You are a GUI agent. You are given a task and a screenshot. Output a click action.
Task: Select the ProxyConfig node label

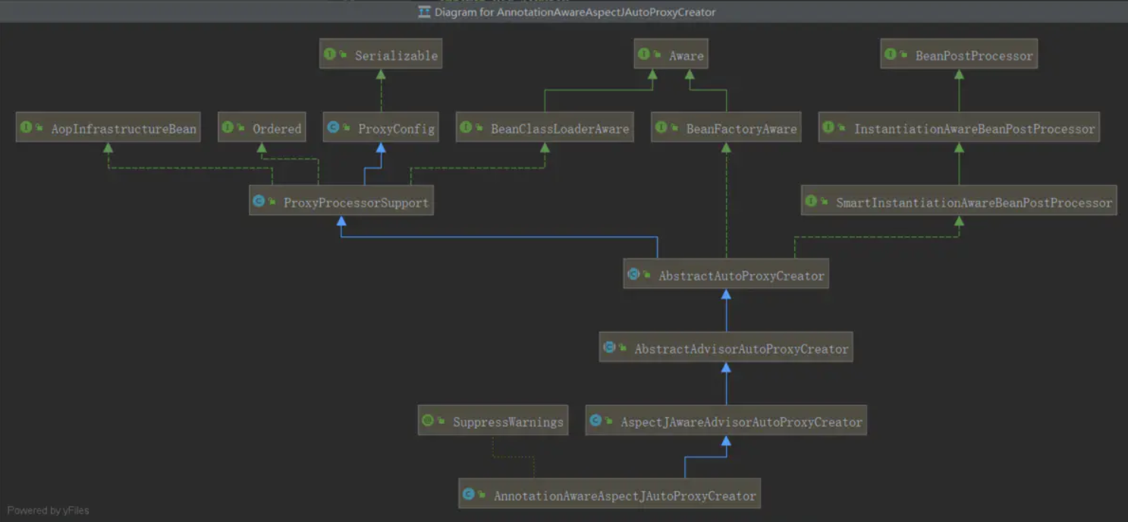coord(397,129)
